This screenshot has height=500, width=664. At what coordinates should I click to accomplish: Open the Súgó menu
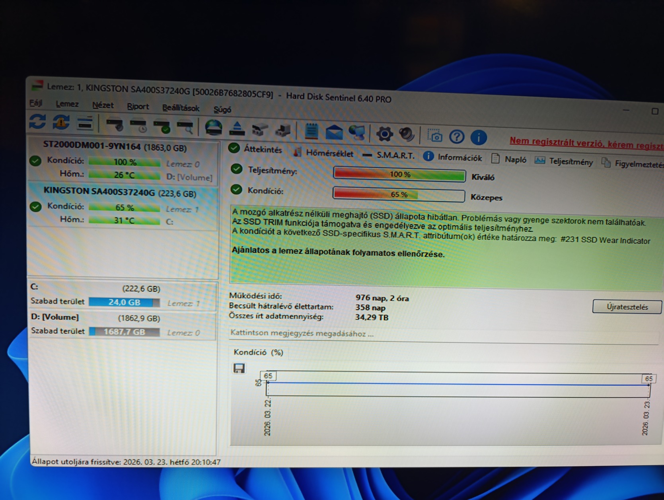[222, 110]
